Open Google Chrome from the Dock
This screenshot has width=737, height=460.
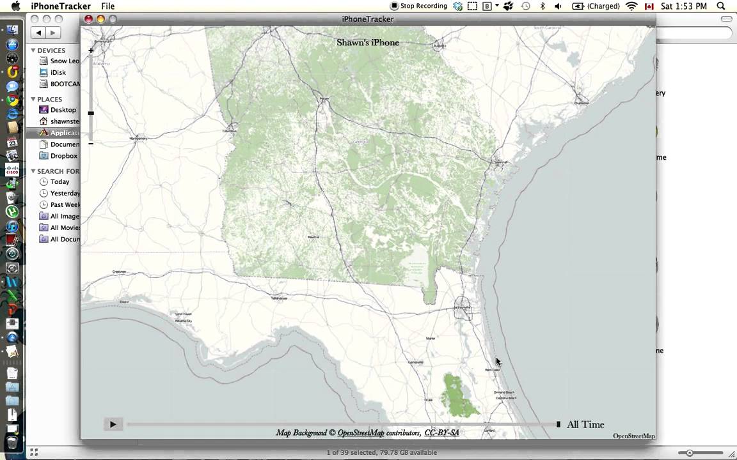(12, 100)
